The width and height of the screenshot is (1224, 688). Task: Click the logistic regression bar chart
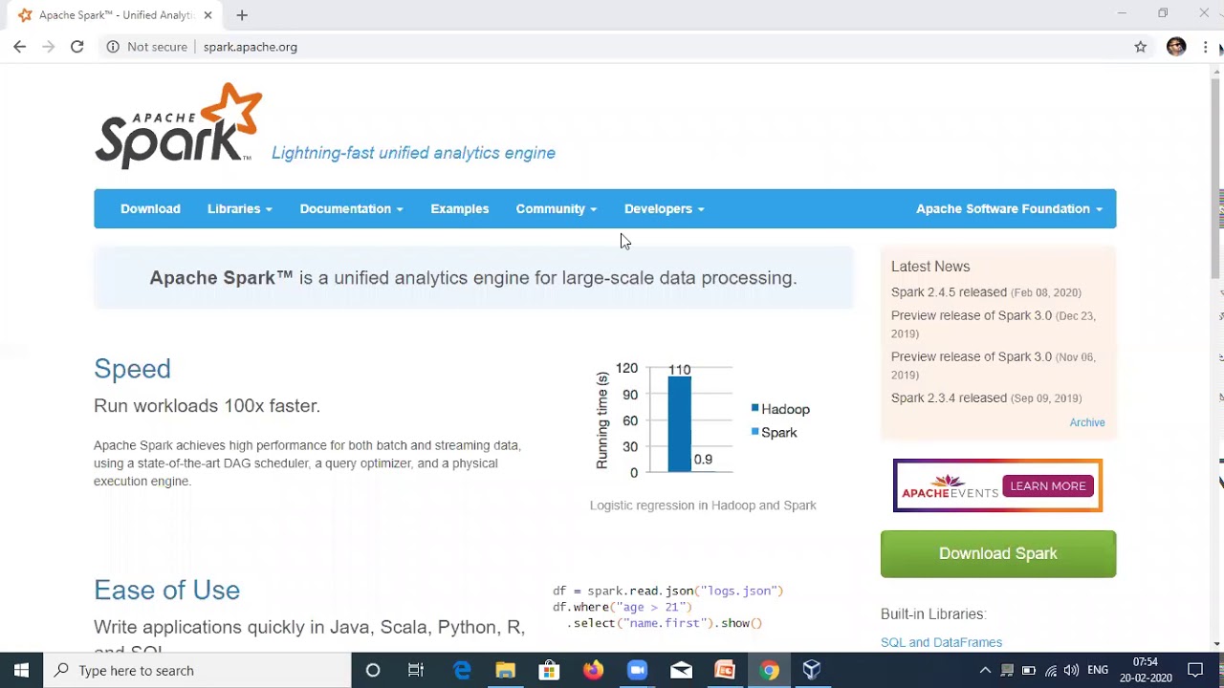(703, 419)
